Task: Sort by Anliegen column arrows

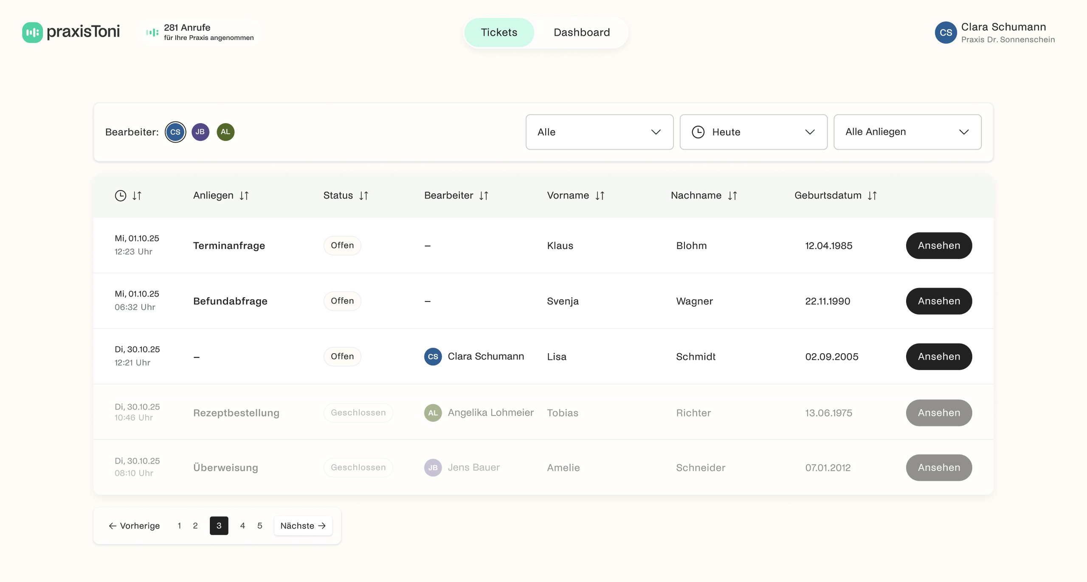Action: 244,196
